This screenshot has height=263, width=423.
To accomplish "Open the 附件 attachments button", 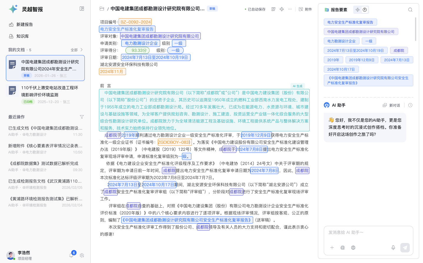I will (305, 9).
